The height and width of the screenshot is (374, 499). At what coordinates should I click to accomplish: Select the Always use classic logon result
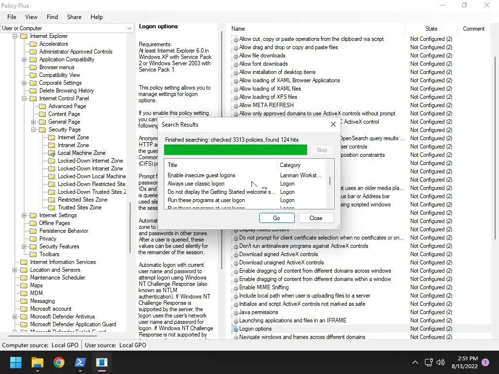tap(245, 184)
